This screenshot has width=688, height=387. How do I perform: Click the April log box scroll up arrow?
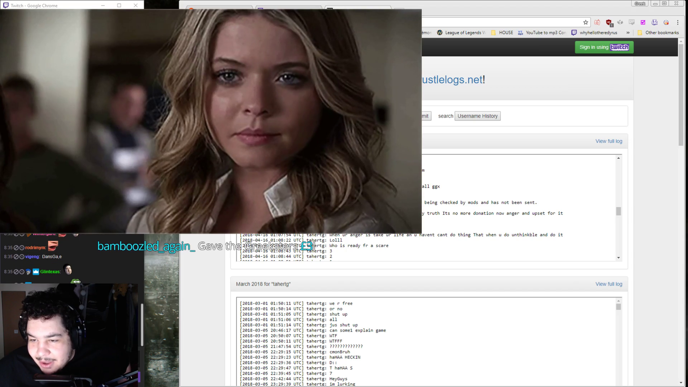click(618, 158)
